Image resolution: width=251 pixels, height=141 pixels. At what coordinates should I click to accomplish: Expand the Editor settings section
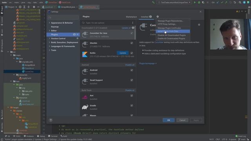[49, 31]
